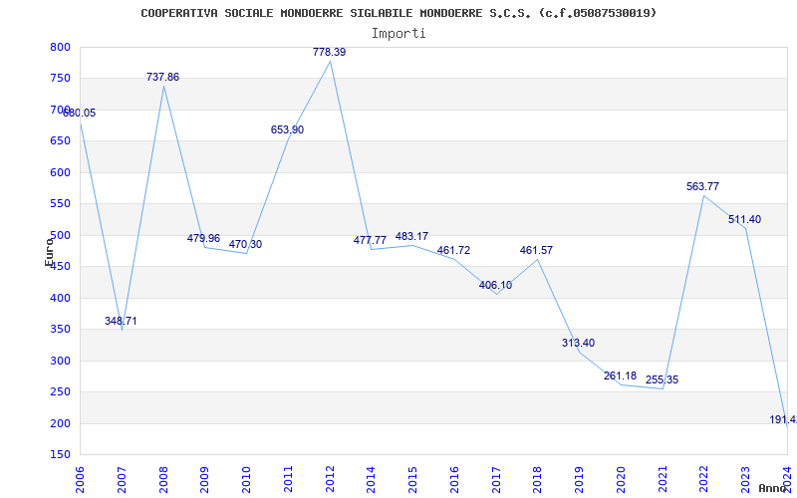797x498 pixels.
Task: Click x-axis year 2015
Action: pyautogui.click(x=412, y=479)
